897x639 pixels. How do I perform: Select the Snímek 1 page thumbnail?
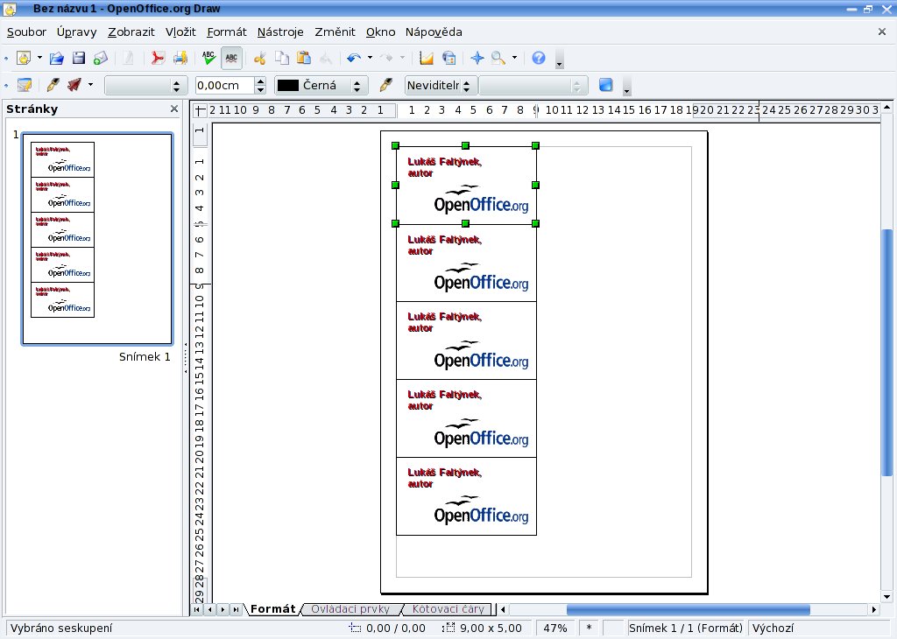click(x=96, y=239)
